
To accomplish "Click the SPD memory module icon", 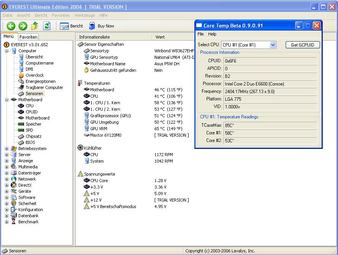I will pos(21,130).
